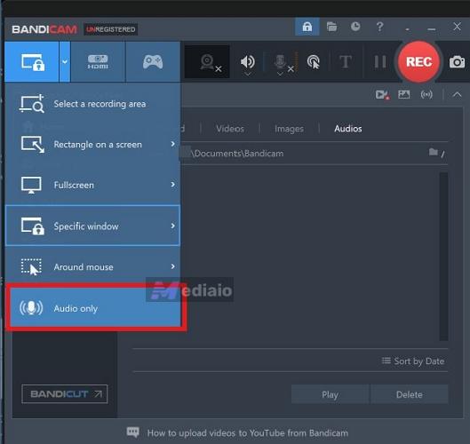Click the chat bubble tip icon
This screenshot has width=470, height=444.
[x=132, y=432]
